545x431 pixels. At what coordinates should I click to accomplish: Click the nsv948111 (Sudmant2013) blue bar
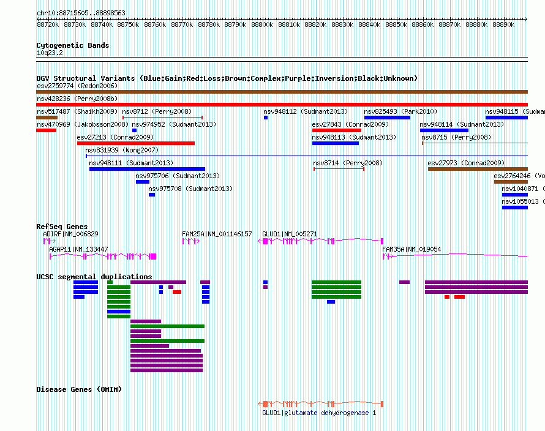[x=148, y=169]
